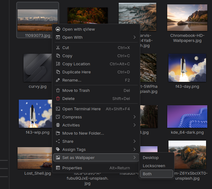
Task: Choose Copy Location
Action: [x=96, y=64]
